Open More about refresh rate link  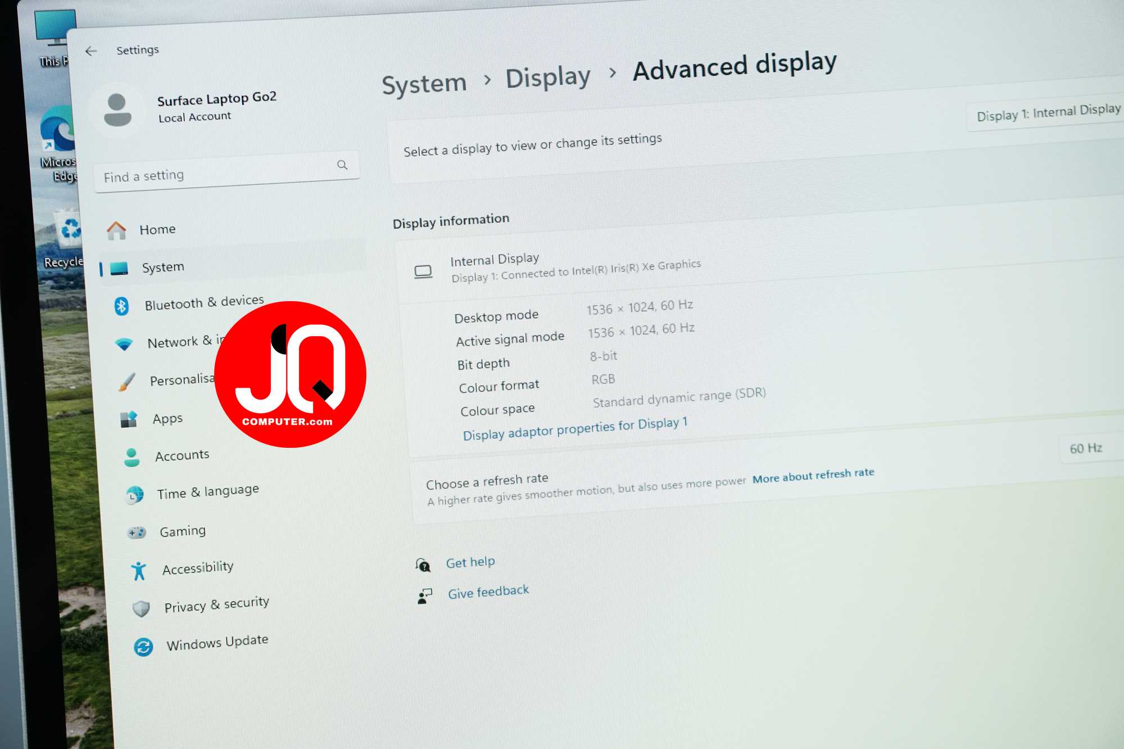coord(813,475)
